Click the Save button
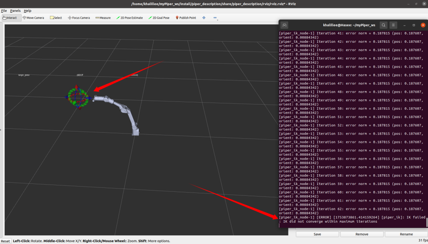Viewport: 428px width, 244px height. [317, 234]
